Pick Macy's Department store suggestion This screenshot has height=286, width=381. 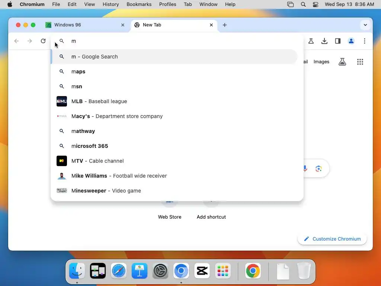click(174, 116)
